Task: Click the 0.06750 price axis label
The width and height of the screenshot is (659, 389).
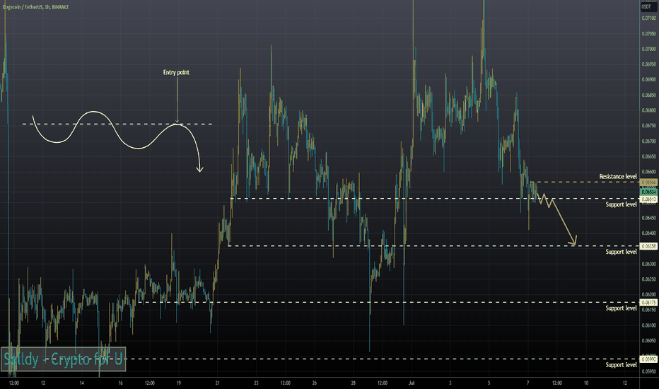Action: 648,126
